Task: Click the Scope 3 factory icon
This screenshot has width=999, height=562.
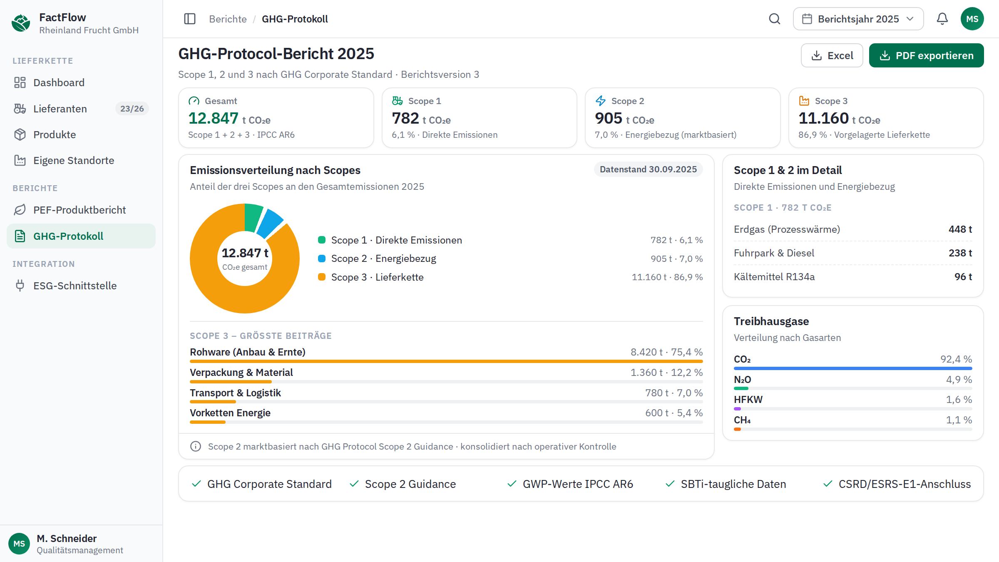Action: 804,101
